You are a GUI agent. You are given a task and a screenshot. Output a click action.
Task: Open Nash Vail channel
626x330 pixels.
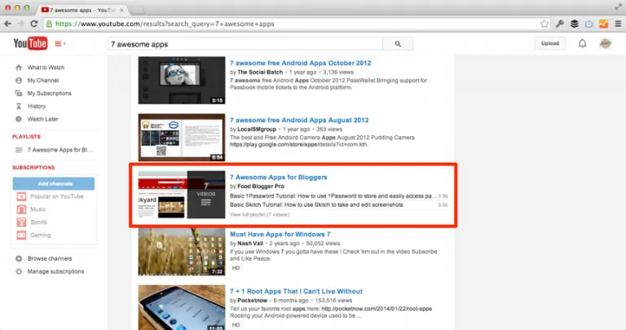click(x=250, y=244)
